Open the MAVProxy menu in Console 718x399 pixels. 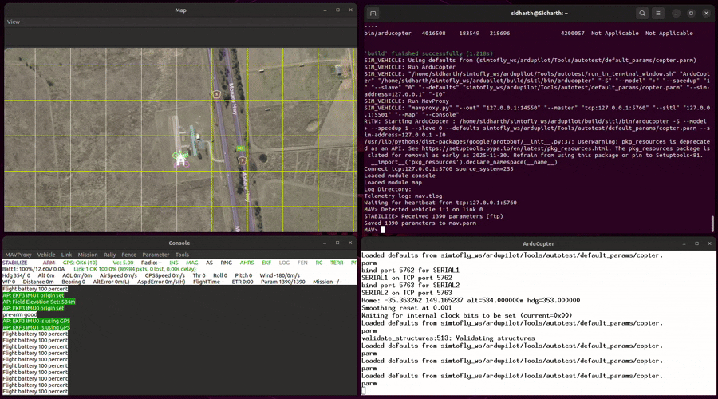pyautogui.click(x=18, y=255)
